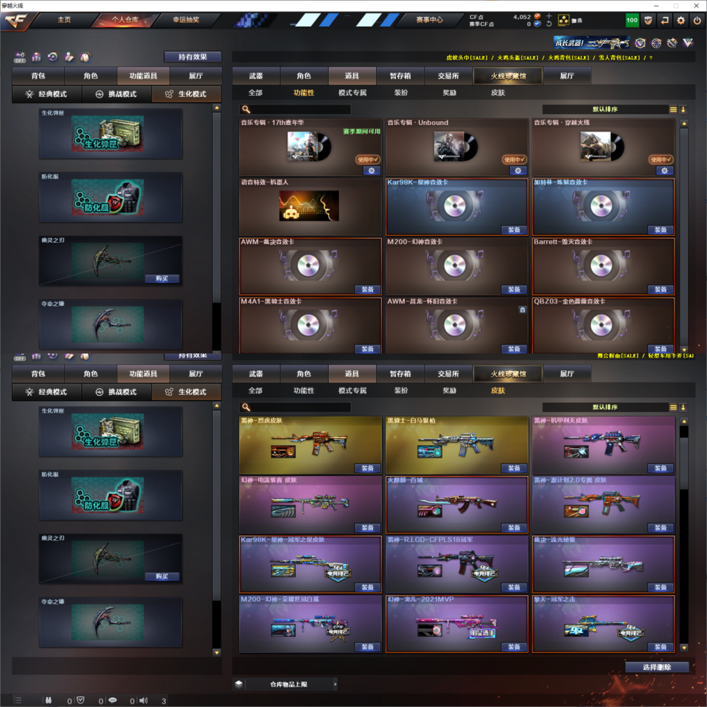Click the up arrow of the weapon skin list scrollbar
The width and height of the screenshot is (707, 707).
click(x=684, y=421)
